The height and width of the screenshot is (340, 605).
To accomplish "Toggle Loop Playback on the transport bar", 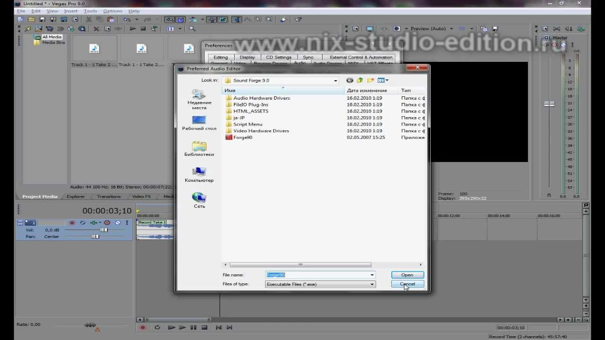I will click(157, 327).
